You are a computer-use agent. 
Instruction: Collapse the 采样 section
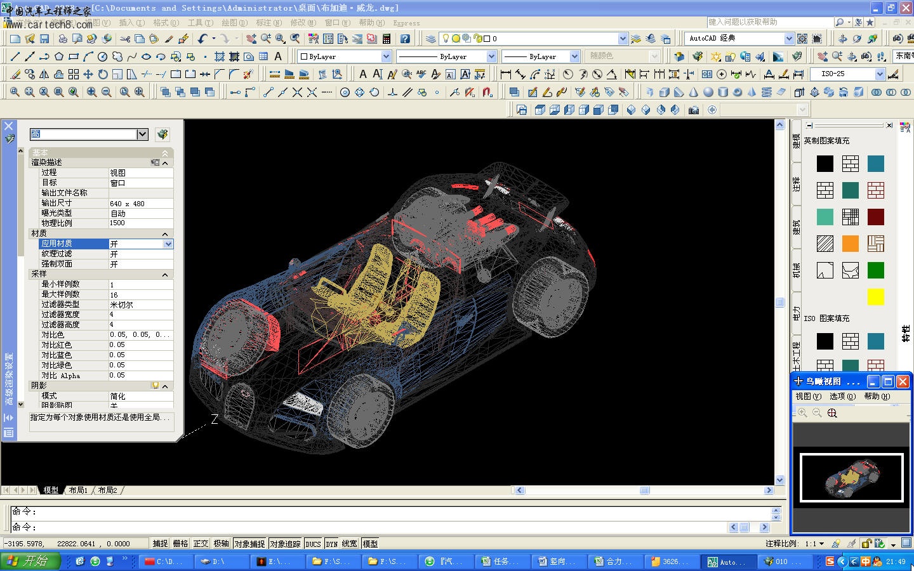point(165,275)
